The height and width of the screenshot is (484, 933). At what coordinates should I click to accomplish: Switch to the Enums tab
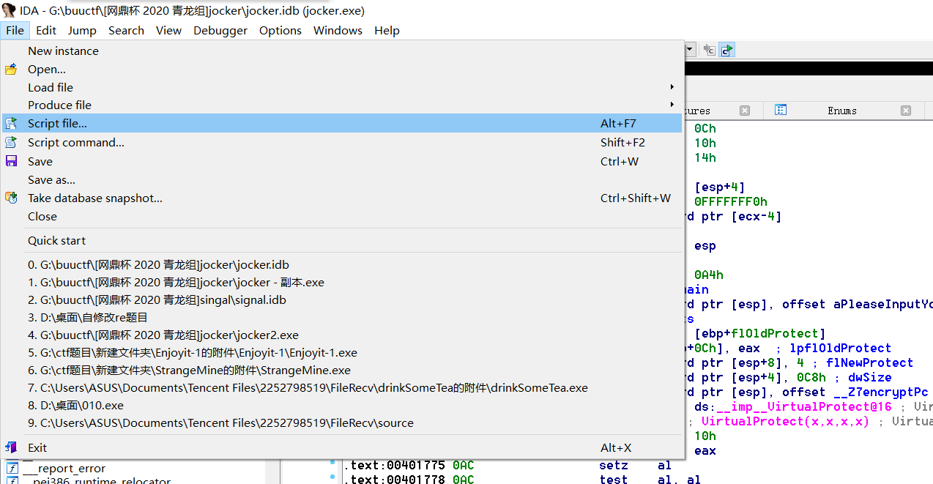[x=842, y=111]
